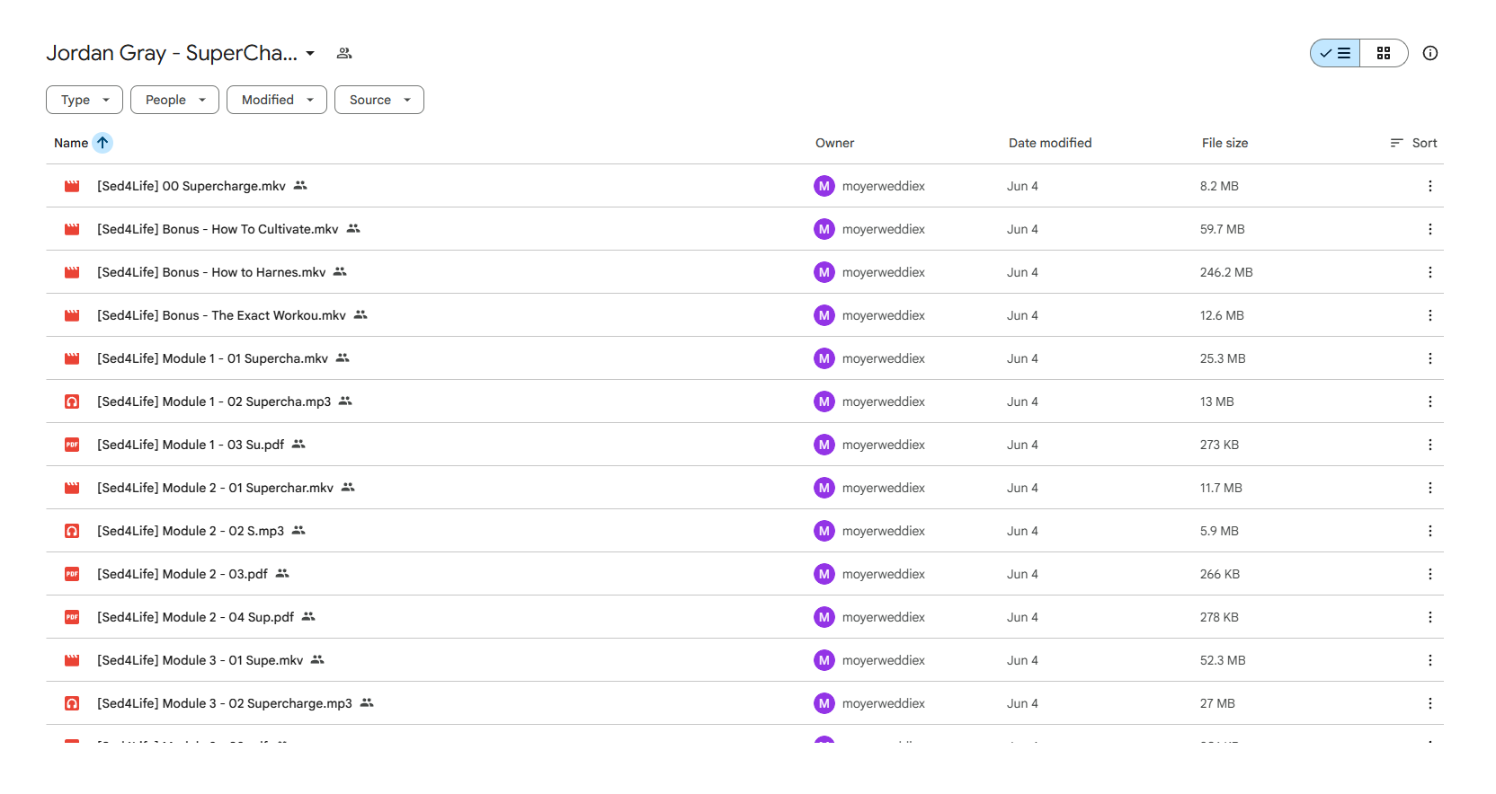Click the 52.3 MB file size cell
Viewport: 1496px width, 794px height.
pos(1223,660)
